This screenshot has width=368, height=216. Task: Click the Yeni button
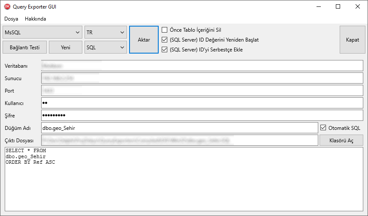point(66,48)
